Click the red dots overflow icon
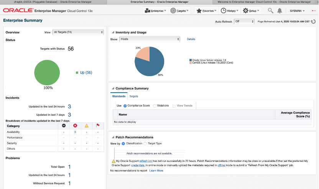 coord(314,11)
